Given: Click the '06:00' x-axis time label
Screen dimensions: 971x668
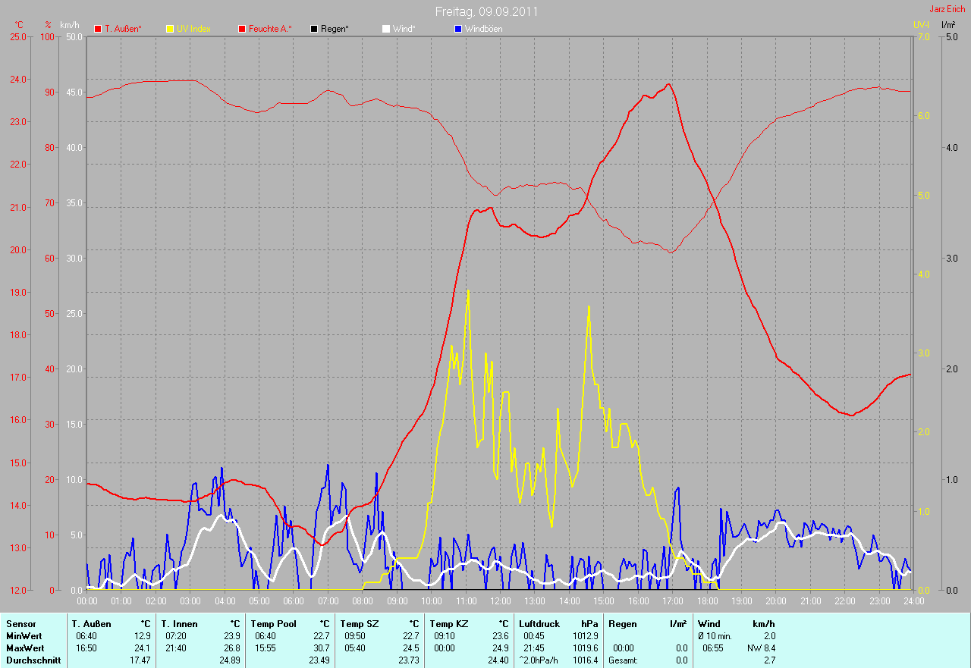Looking at the screenshot, I should tap(294, 601).
